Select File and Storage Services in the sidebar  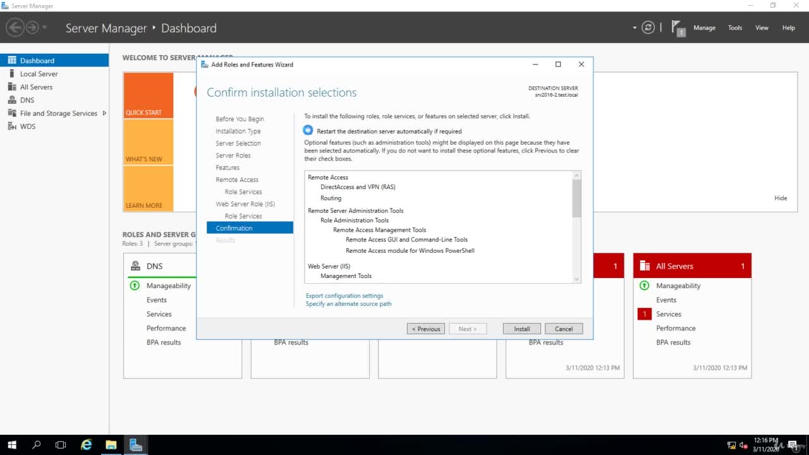click(54, 113)
